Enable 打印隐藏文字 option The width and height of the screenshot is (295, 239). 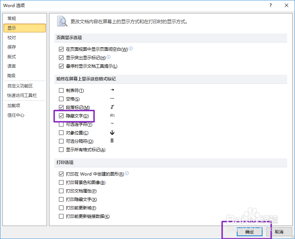tap(61, 200)
